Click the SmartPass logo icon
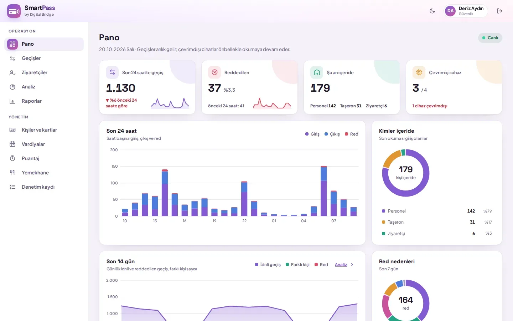Screen dimensions: 513x321 click(14, 11)
